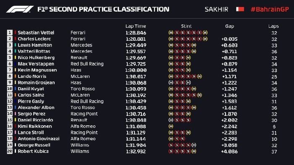Click Hamilton's teal Mercedes color bar
This screenshot has height=165, width=294.
coord(16,45)
